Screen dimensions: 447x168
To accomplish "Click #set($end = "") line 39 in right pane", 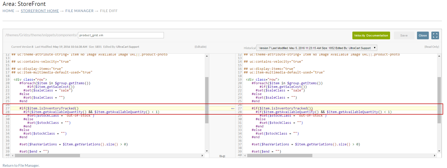I will click(x=266, y=152).
